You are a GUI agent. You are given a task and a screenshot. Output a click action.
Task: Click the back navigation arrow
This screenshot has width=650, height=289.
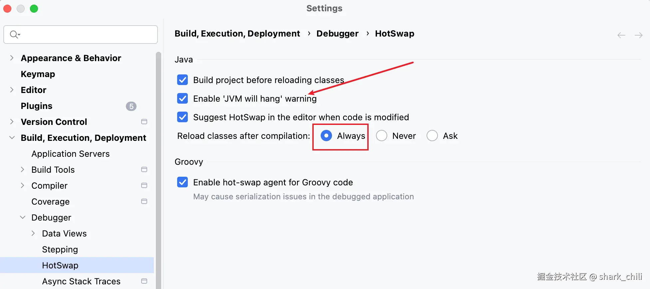621,35
